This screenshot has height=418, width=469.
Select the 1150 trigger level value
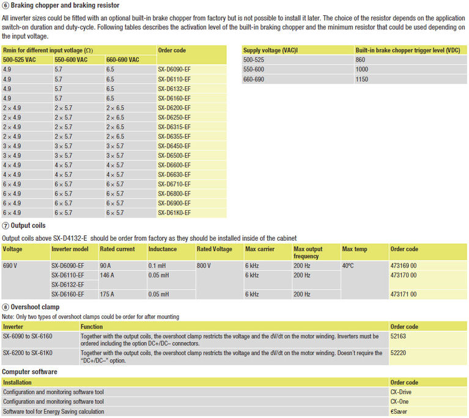tap(362, 79)
